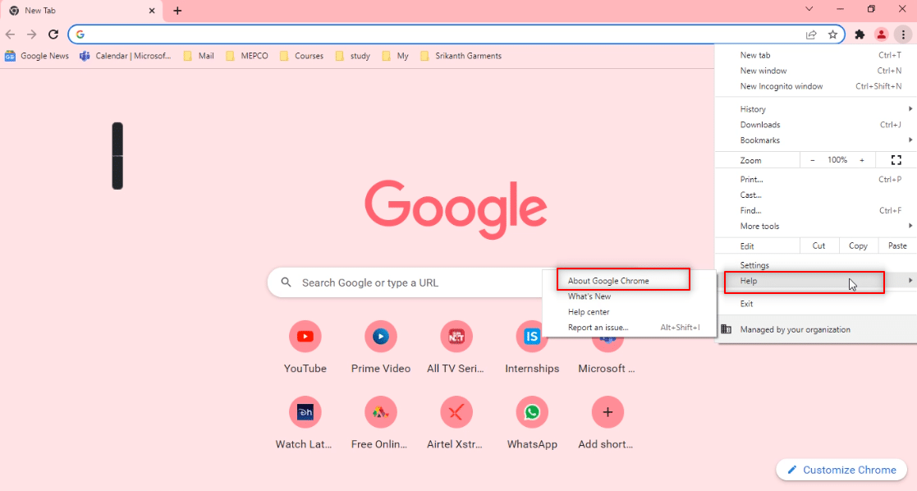
Task: Open the profile avatar icon
Action: pyautogui.click(x=882, y=34)
